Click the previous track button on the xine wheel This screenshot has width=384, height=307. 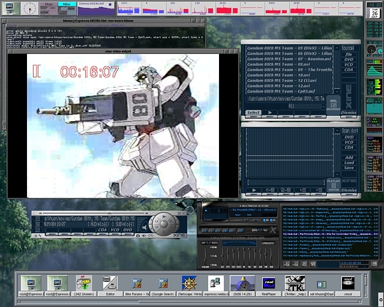[157, 227]
